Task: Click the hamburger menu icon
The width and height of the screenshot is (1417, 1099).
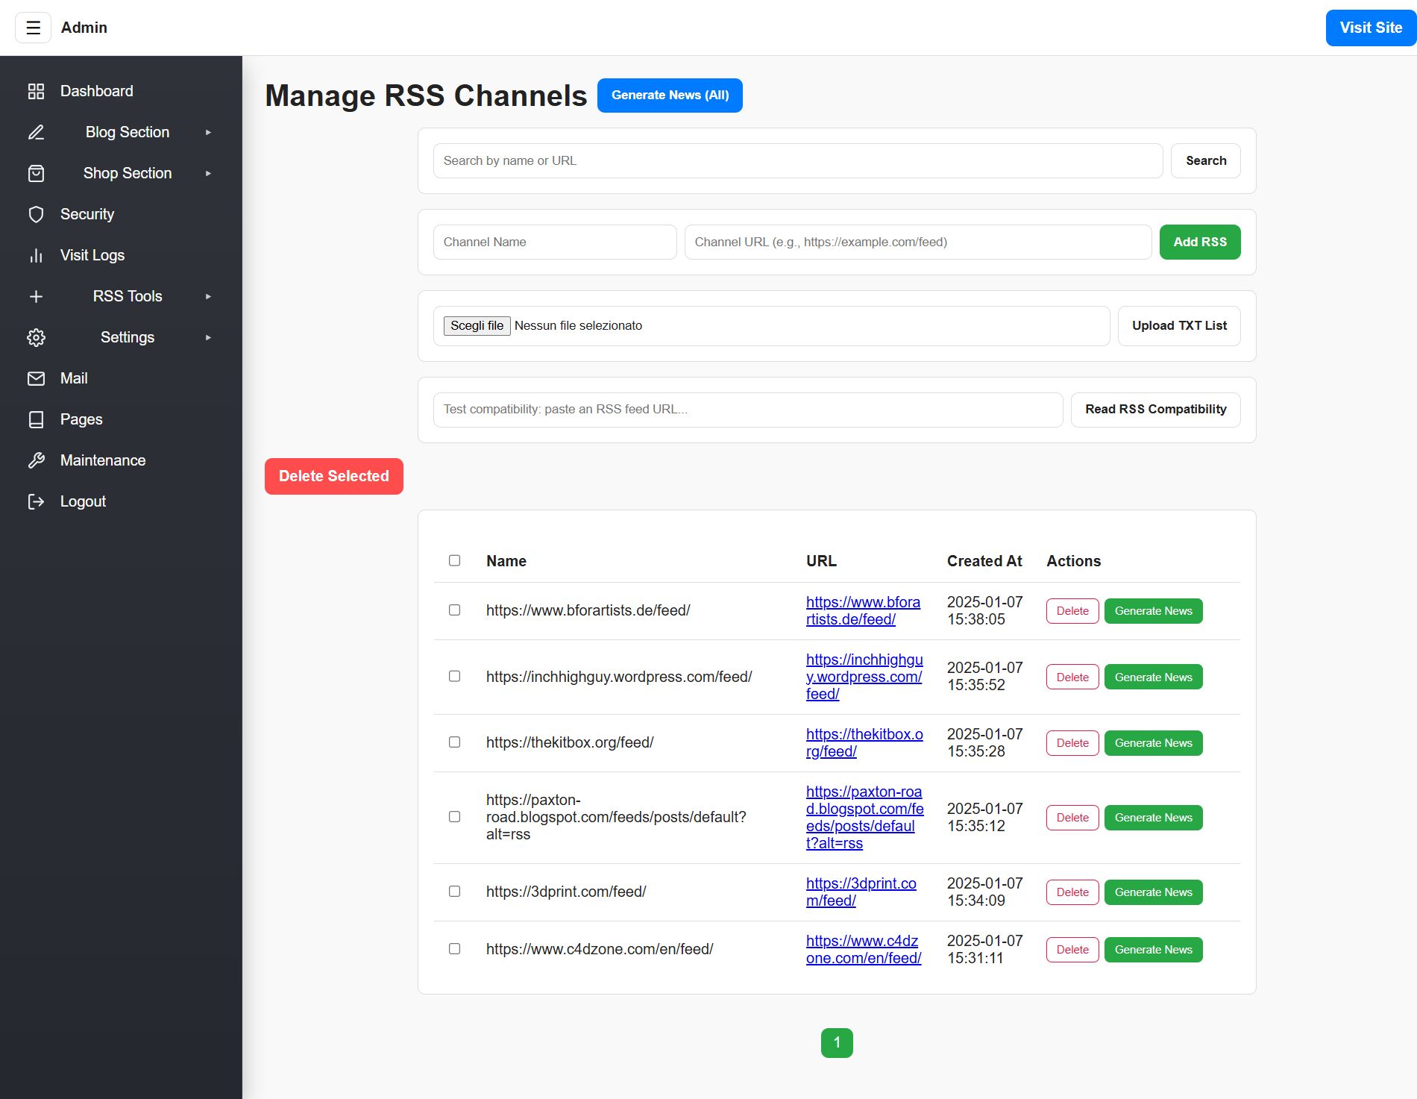Action: click(33, 28)
